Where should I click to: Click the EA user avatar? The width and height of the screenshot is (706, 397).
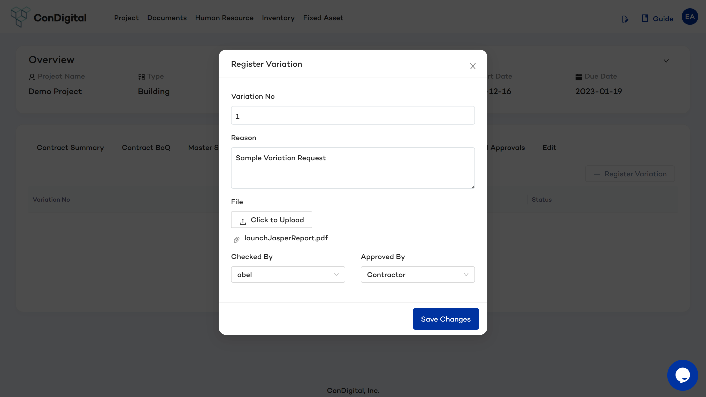coord(689,17)
